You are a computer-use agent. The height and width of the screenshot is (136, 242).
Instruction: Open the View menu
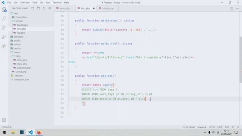point(35,3)
